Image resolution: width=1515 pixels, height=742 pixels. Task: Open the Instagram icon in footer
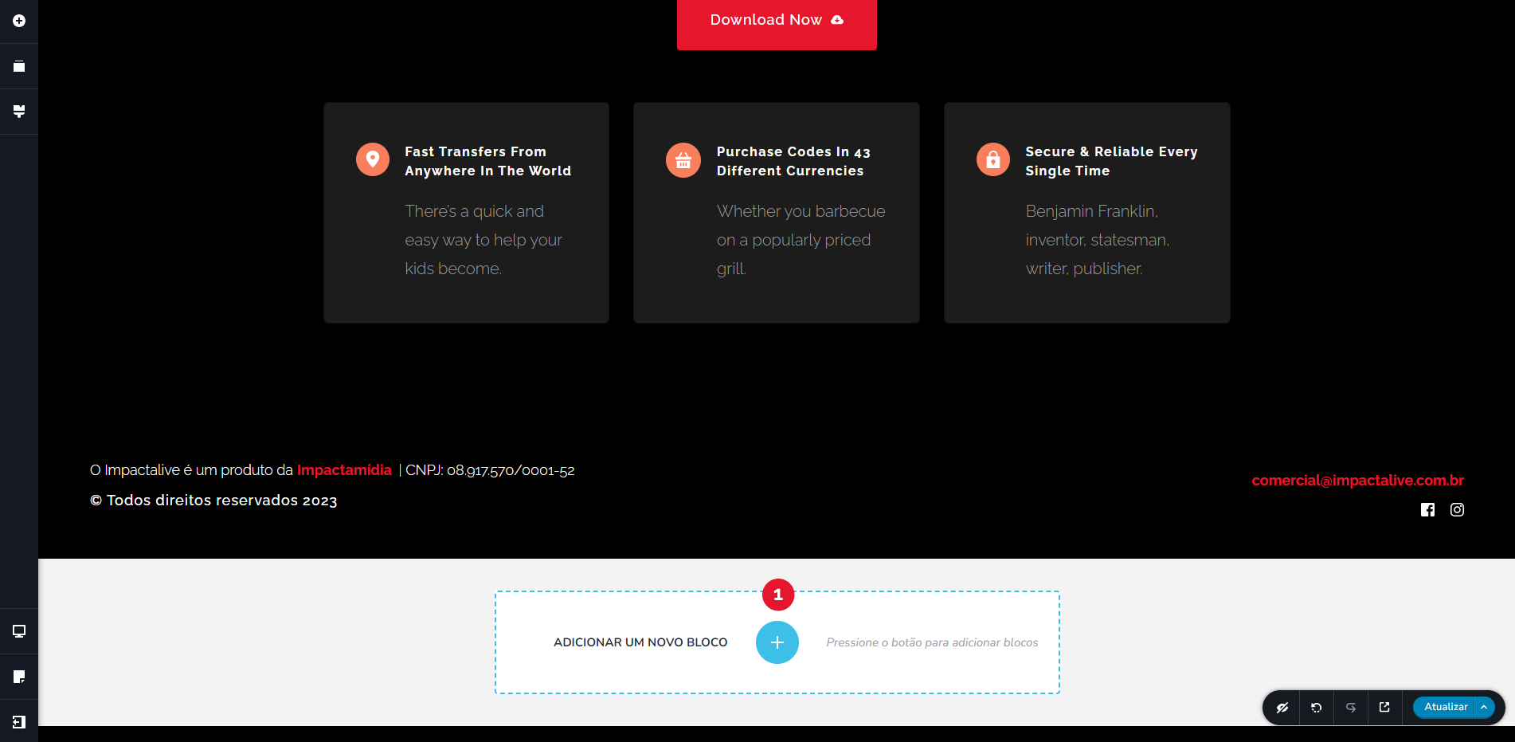pos(1457,510)
